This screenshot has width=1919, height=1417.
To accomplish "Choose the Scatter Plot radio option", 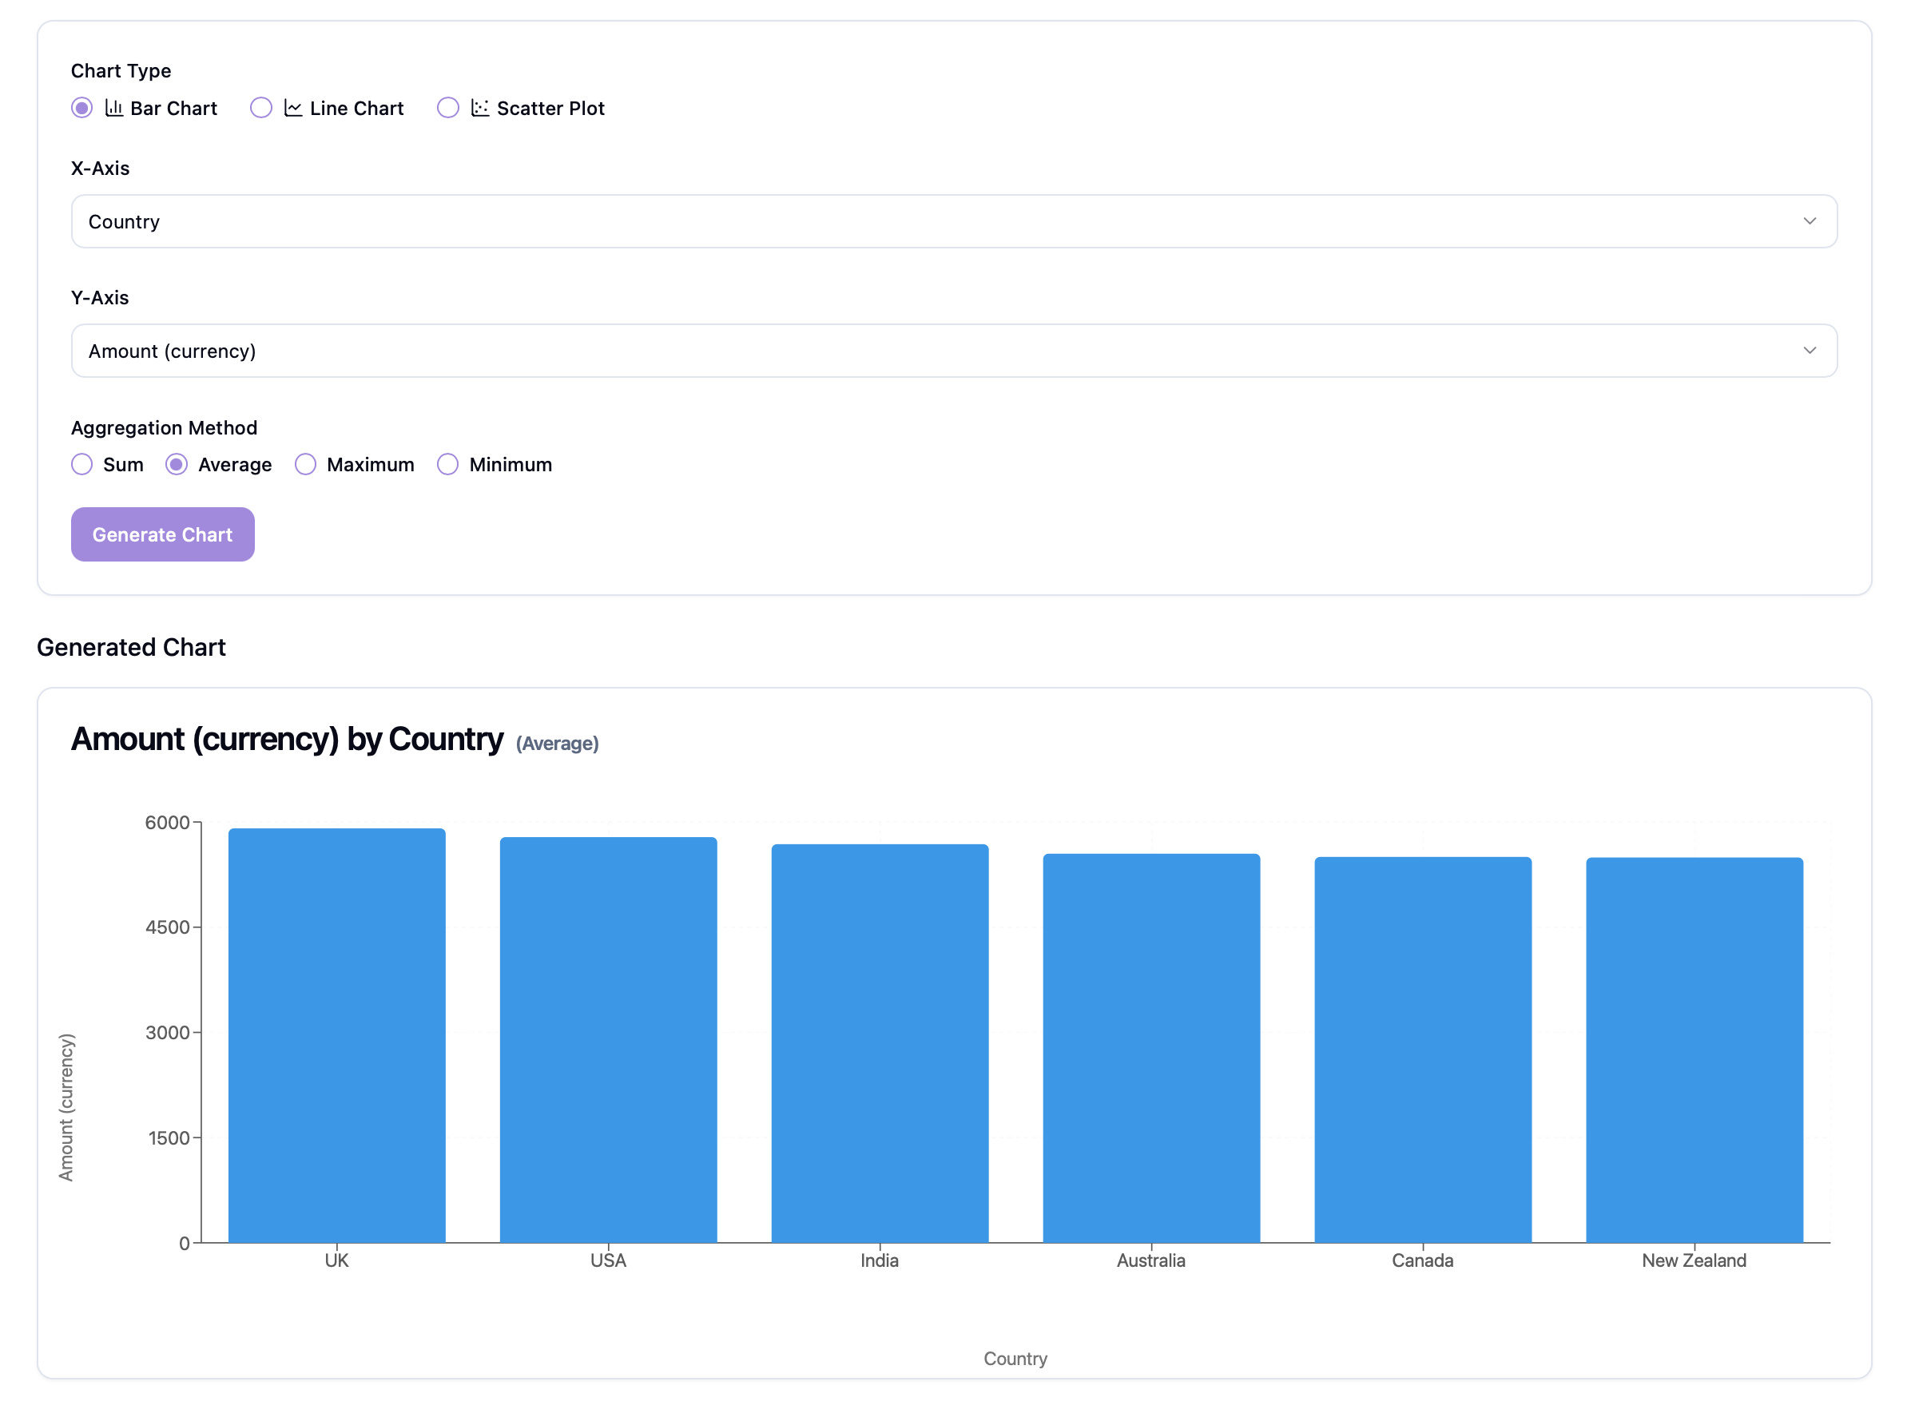I will pos(449,108).
